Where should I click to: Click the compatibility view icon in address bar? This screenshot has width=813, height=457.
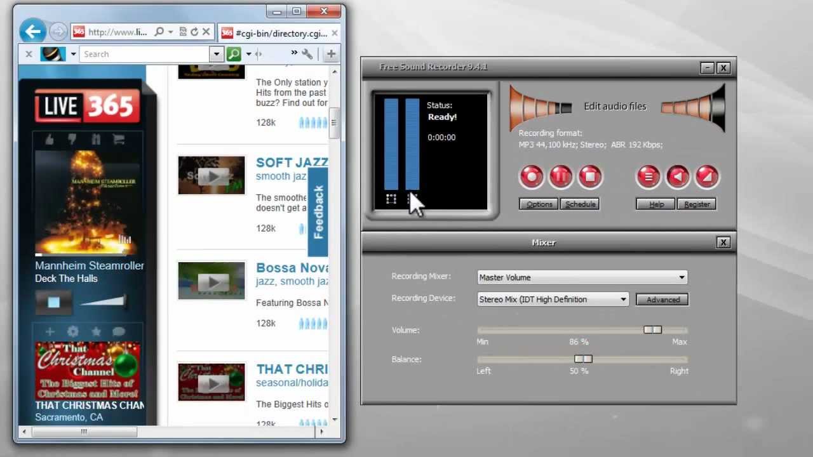pos(182,32)
